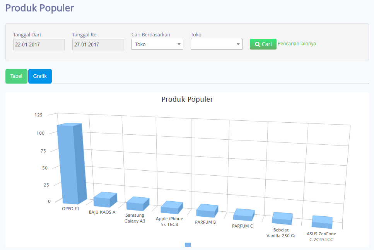
Task: Click the blue legend swatch below chart
Action: [188, 245]
